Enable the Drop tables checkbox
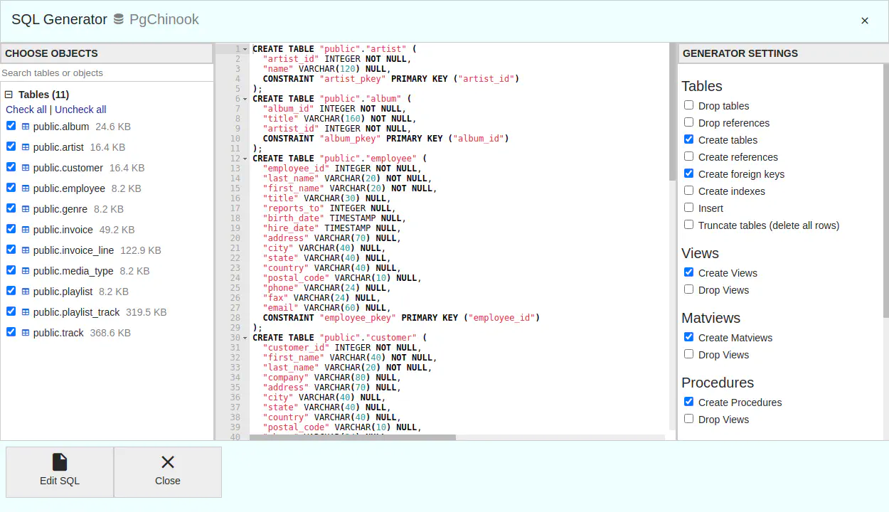This screenshot has height=512, width=889. click(x=688, y=105)
